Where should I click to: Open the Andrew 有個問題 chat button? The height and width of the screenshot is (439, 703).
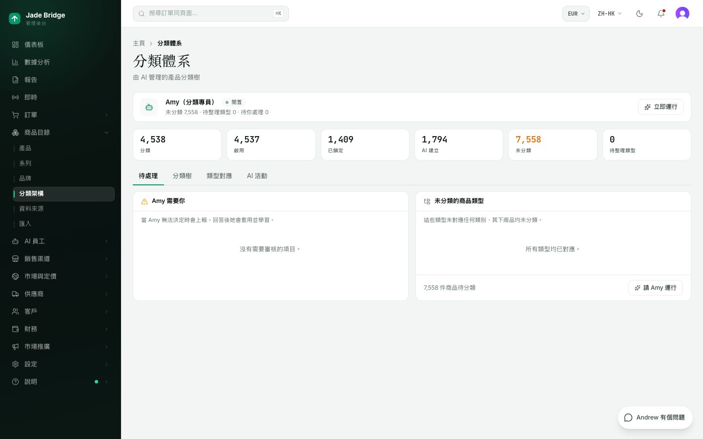click(655, 418)
